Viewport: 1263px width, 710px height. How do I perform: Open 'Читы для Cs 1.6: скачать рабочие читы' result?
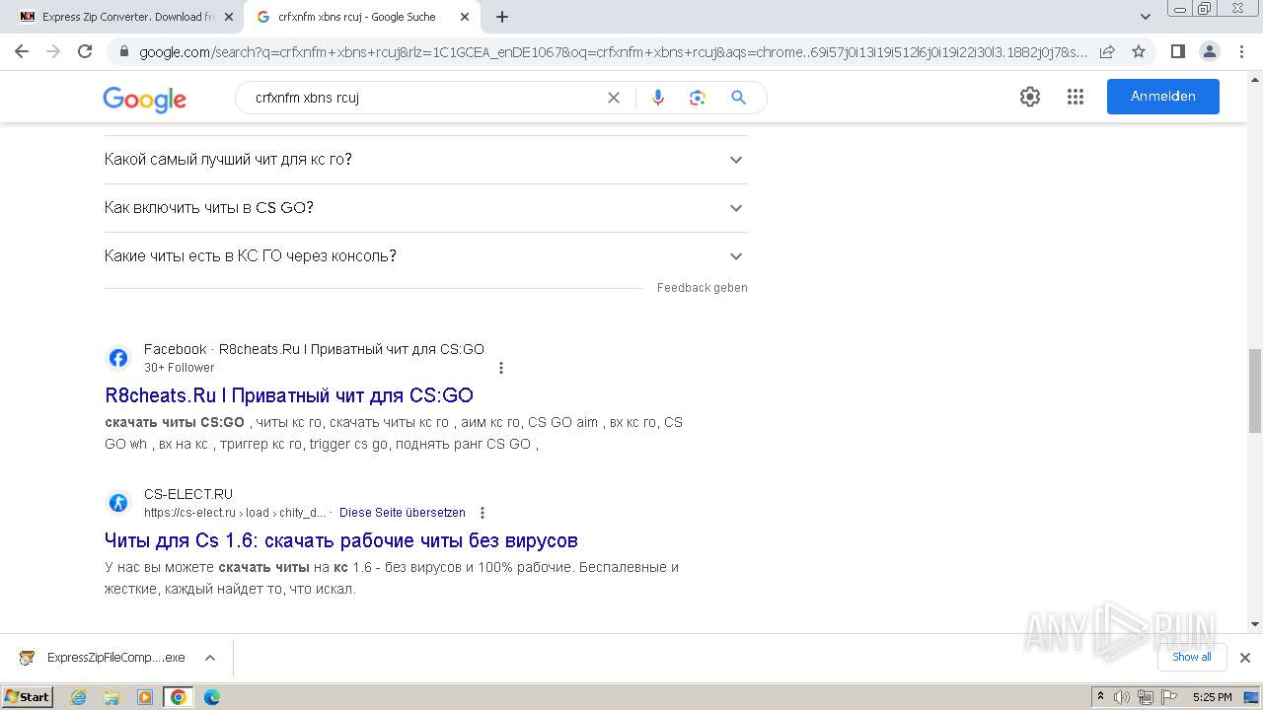tap(341, 540)
